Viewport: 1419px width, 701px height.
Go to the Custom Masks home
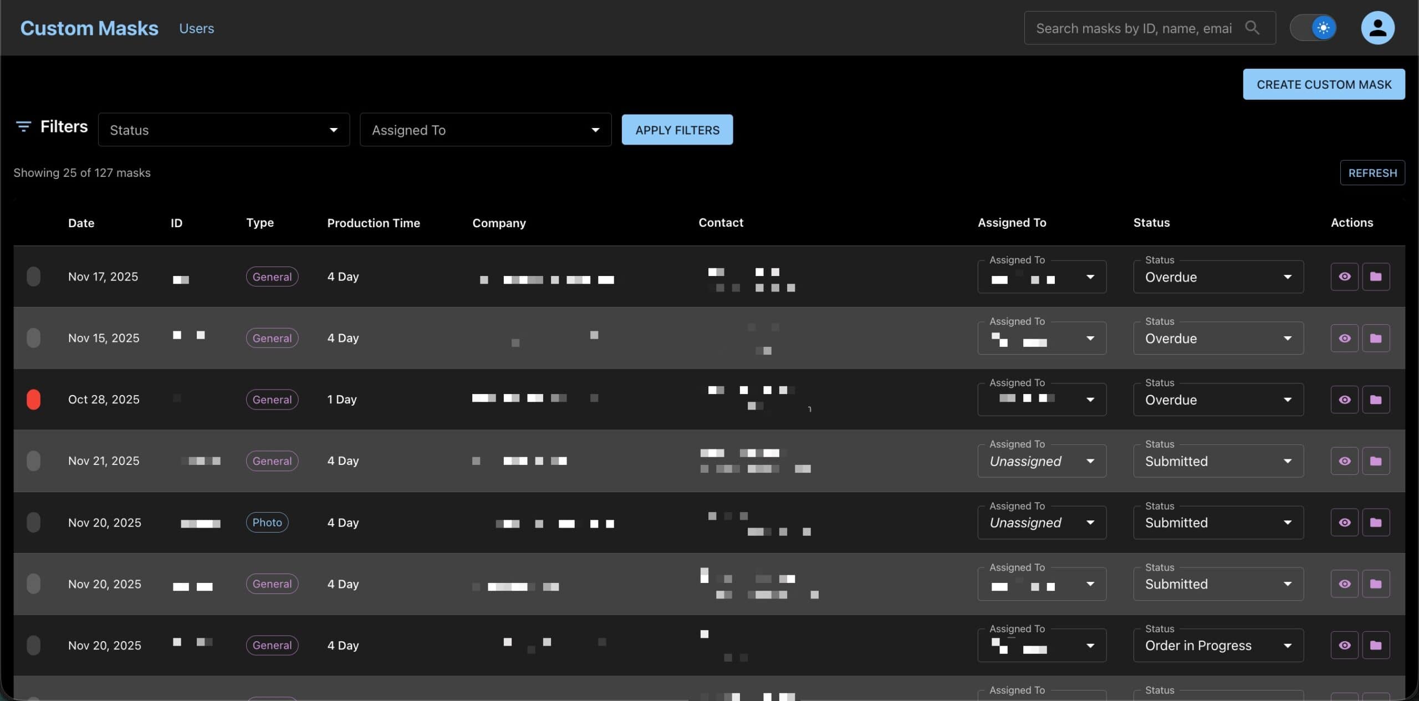click(89, 28)
